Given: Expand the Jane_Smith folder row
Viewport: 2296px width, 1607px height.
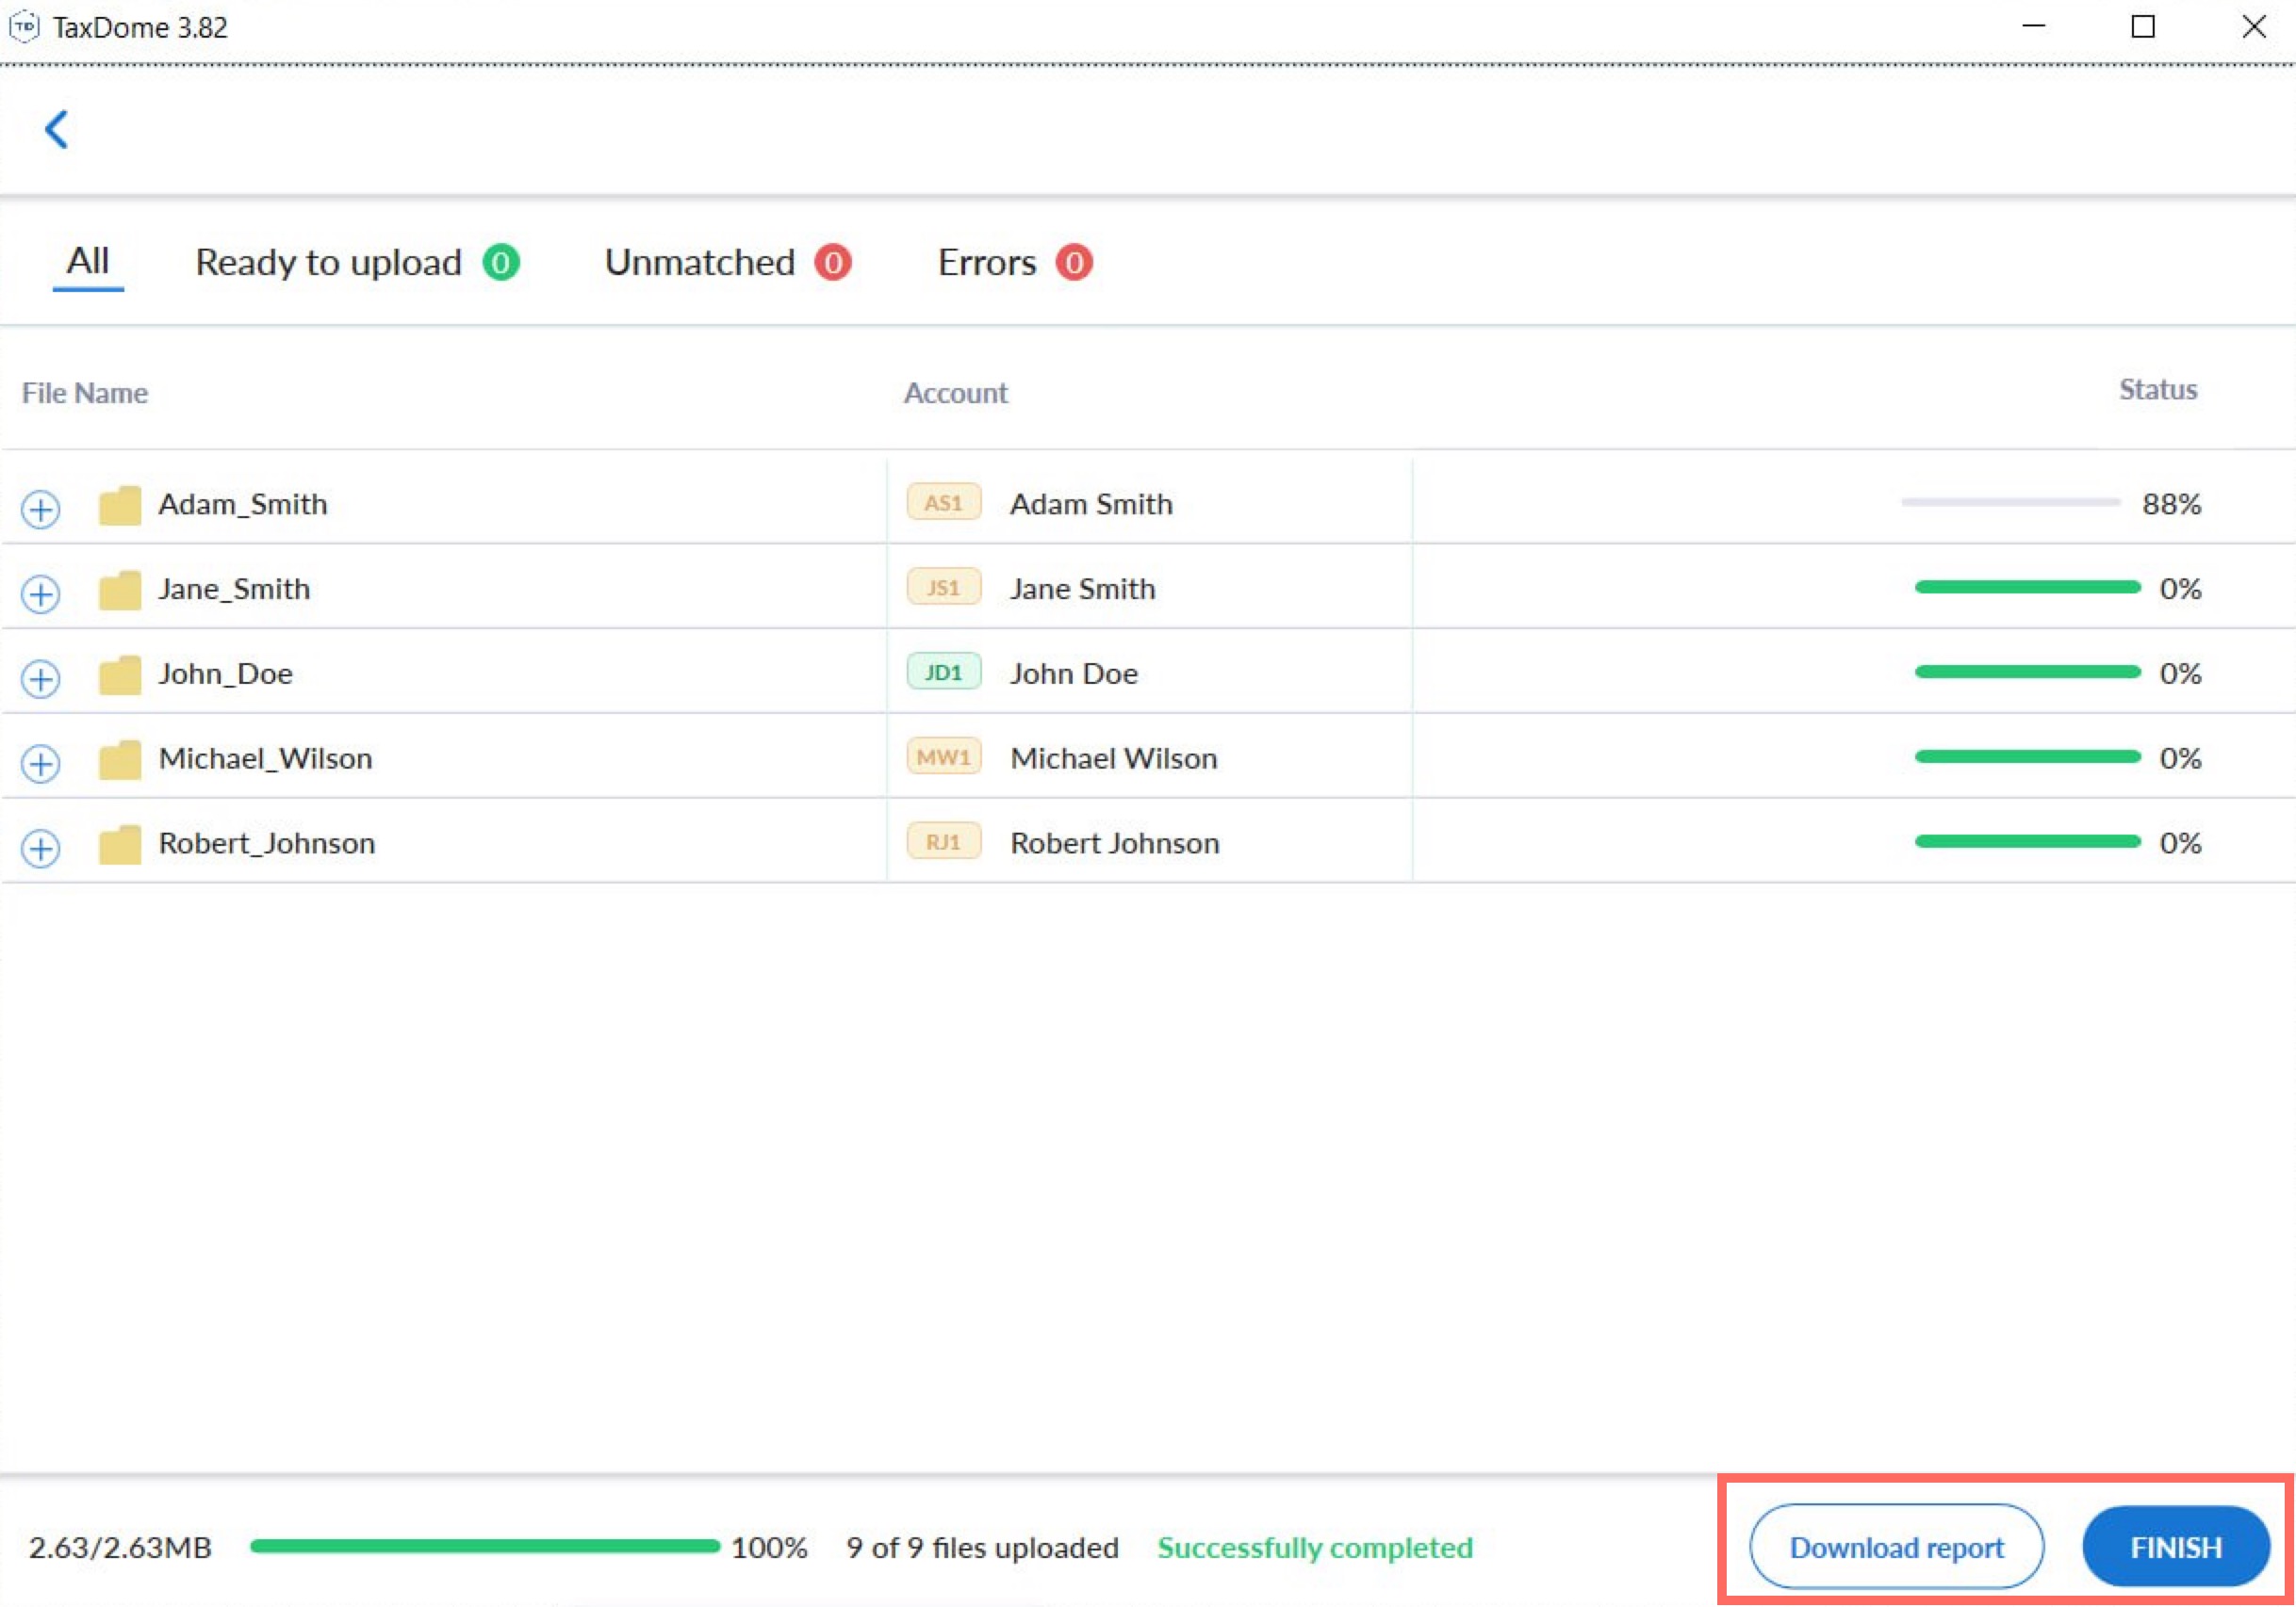Looking at the screenshot, I should point(41,594).
